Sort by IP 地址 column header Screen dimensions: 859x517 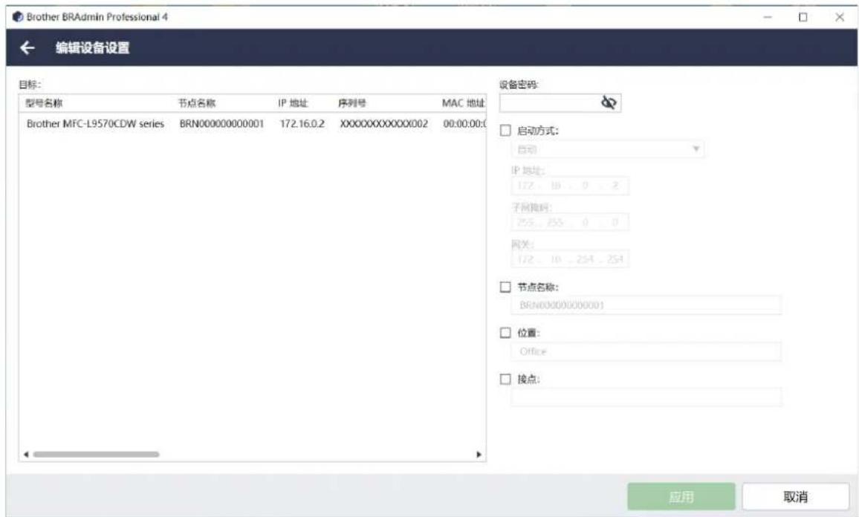click(x=293, y=103)
